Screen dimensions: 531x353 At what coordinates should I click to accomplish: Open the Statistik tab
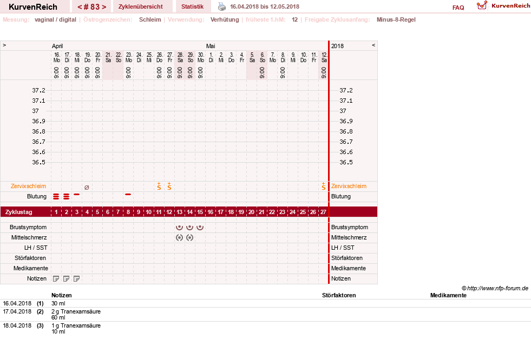tap(192, 6)
